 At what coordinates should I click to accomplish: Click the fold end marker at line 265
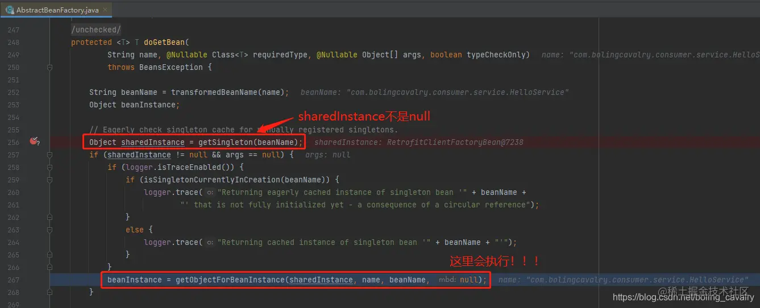tap(50, 255)
